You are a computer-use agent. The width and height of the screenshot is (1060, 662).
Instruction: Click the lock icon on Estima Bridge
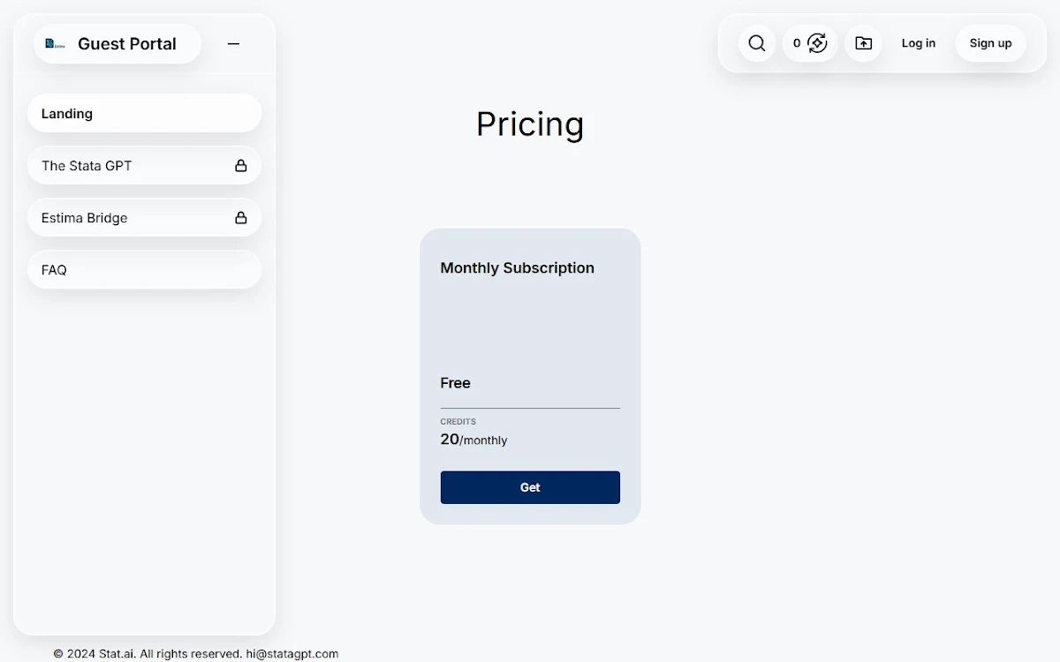(x=240, y=218)
